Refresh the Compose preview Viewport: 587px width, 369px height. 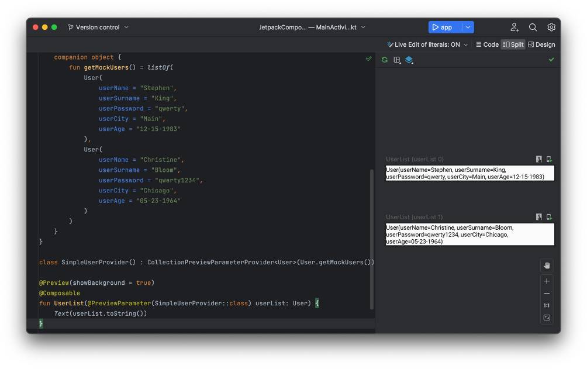pos(384,60)
